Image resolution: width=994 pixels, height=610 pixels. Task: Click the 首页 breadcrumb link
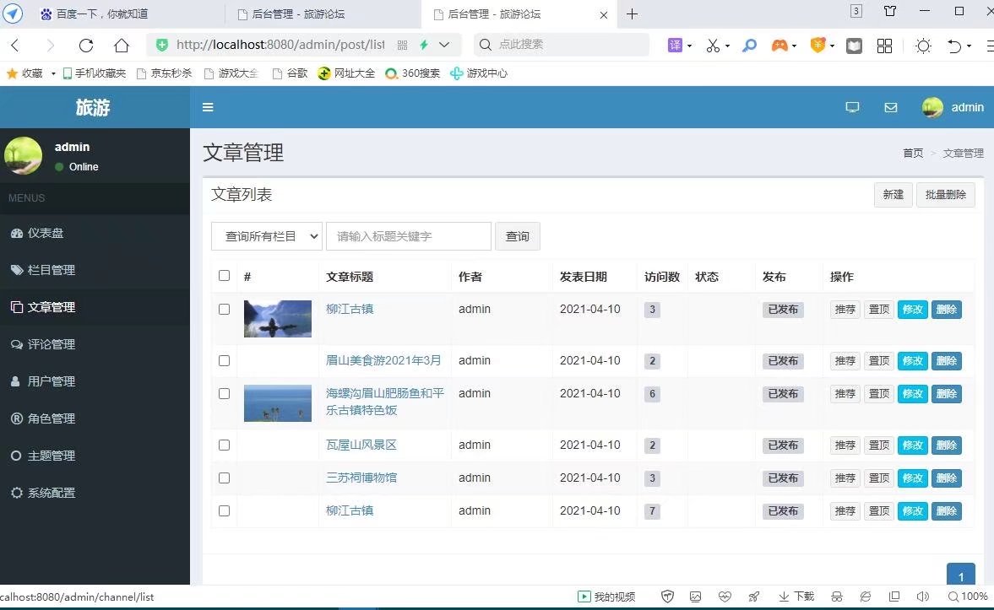tap(913, 154)
